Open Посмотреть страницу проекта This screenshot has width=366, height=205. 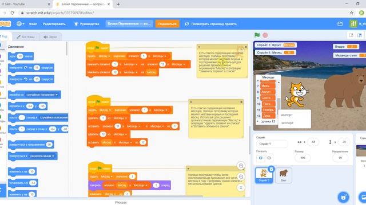click(211, 24)
